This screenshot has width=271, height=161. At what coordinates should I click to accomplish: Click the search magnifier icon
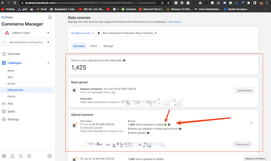pyautogui.click(x=21, y=156)
